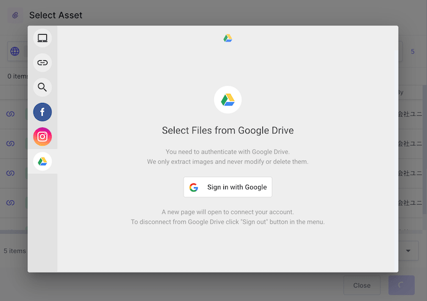The height and width of the screenshot is (301, 427).
Task: Click "You need to authenticate with Google Drive." text
Action: (x=228, y=152)
